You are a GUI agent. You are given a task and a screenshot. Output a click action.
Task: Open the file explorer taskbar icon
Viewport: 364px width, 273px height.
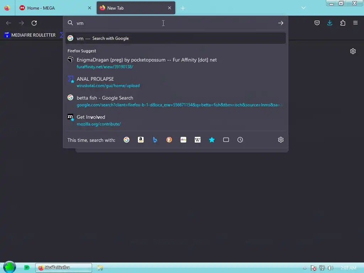(x=100, y=268)
